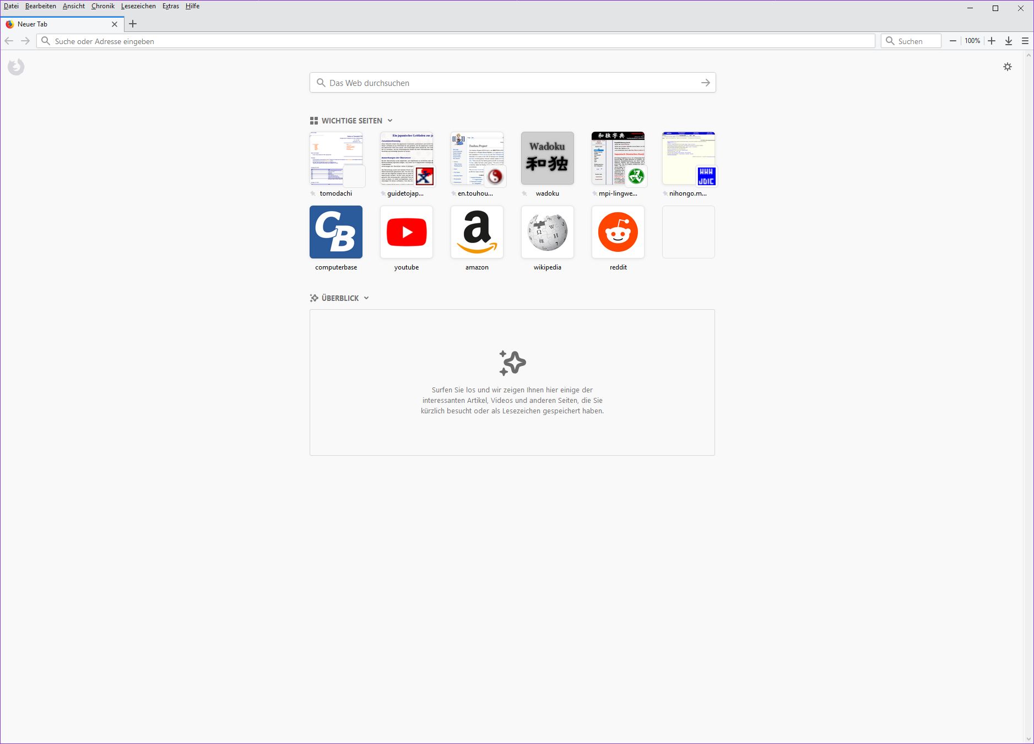Open a new tab with plus button
Image resolution: width=1034 pixels, height=744 pixels.
133,24
